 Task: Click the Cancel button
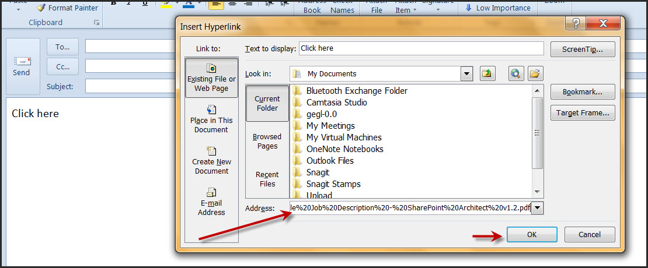(590, 234)
